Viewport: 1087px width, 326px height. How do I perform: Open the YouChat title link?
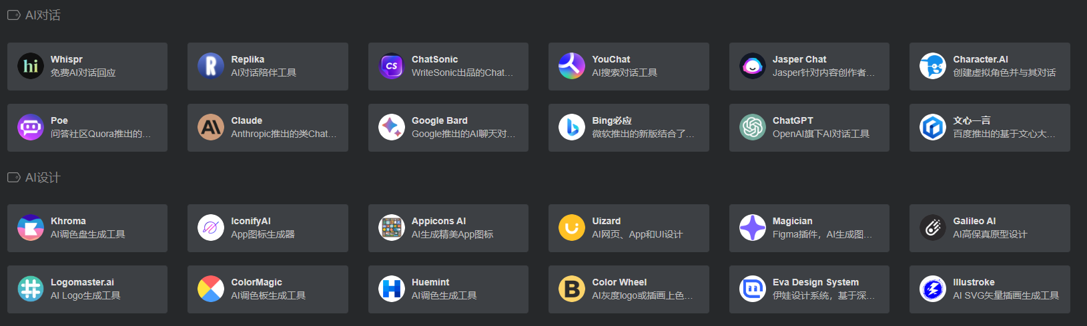click(611, 59)
